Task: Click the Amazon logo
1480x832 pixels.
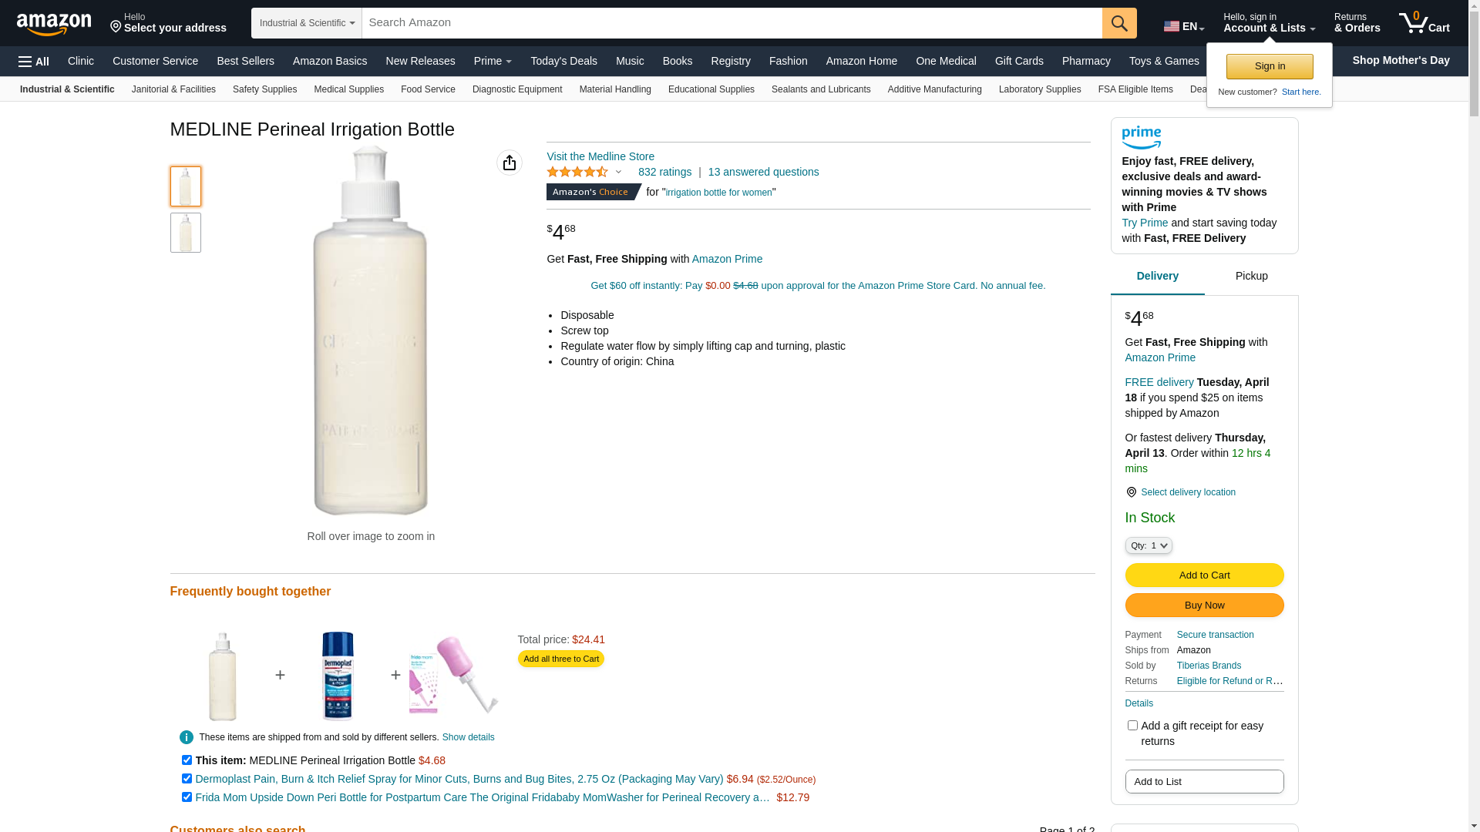Action: click(x=54, y=24)
